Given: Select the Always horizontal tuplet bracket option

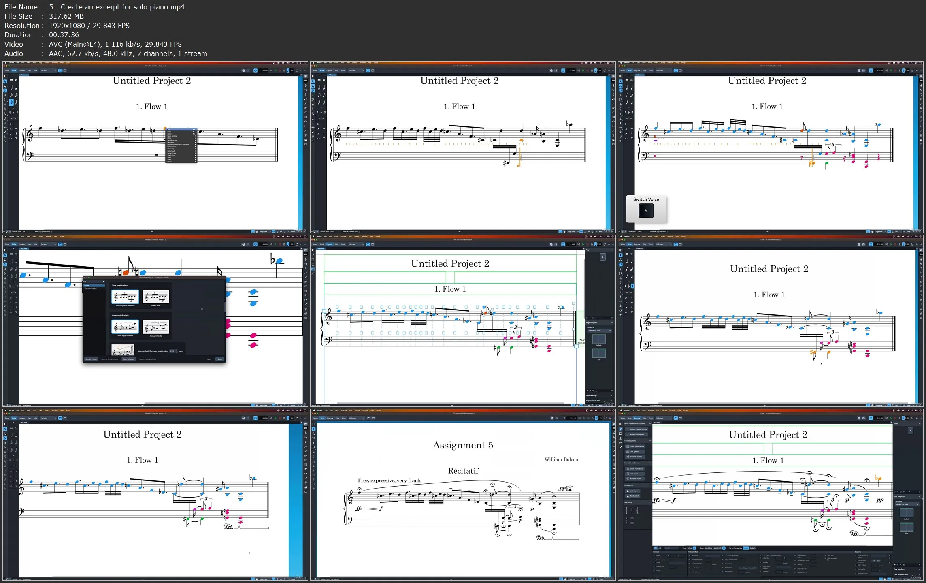Looking at the screenshot, I should (156, 327).
